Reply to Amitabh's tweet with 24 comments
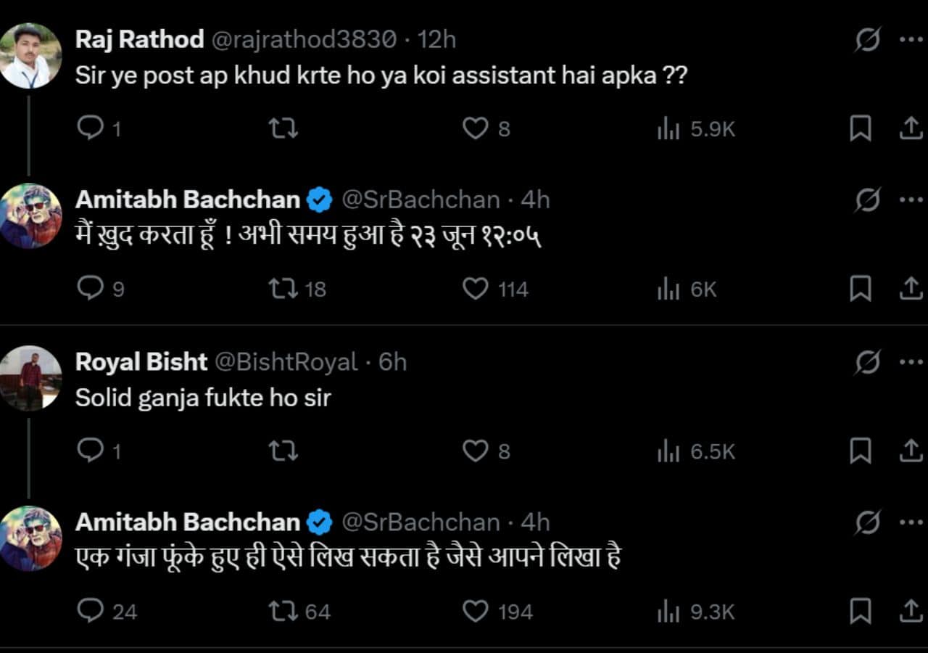The width and height of the screenshot is (928, 653). pyautogui.click(x=91, y=612)
